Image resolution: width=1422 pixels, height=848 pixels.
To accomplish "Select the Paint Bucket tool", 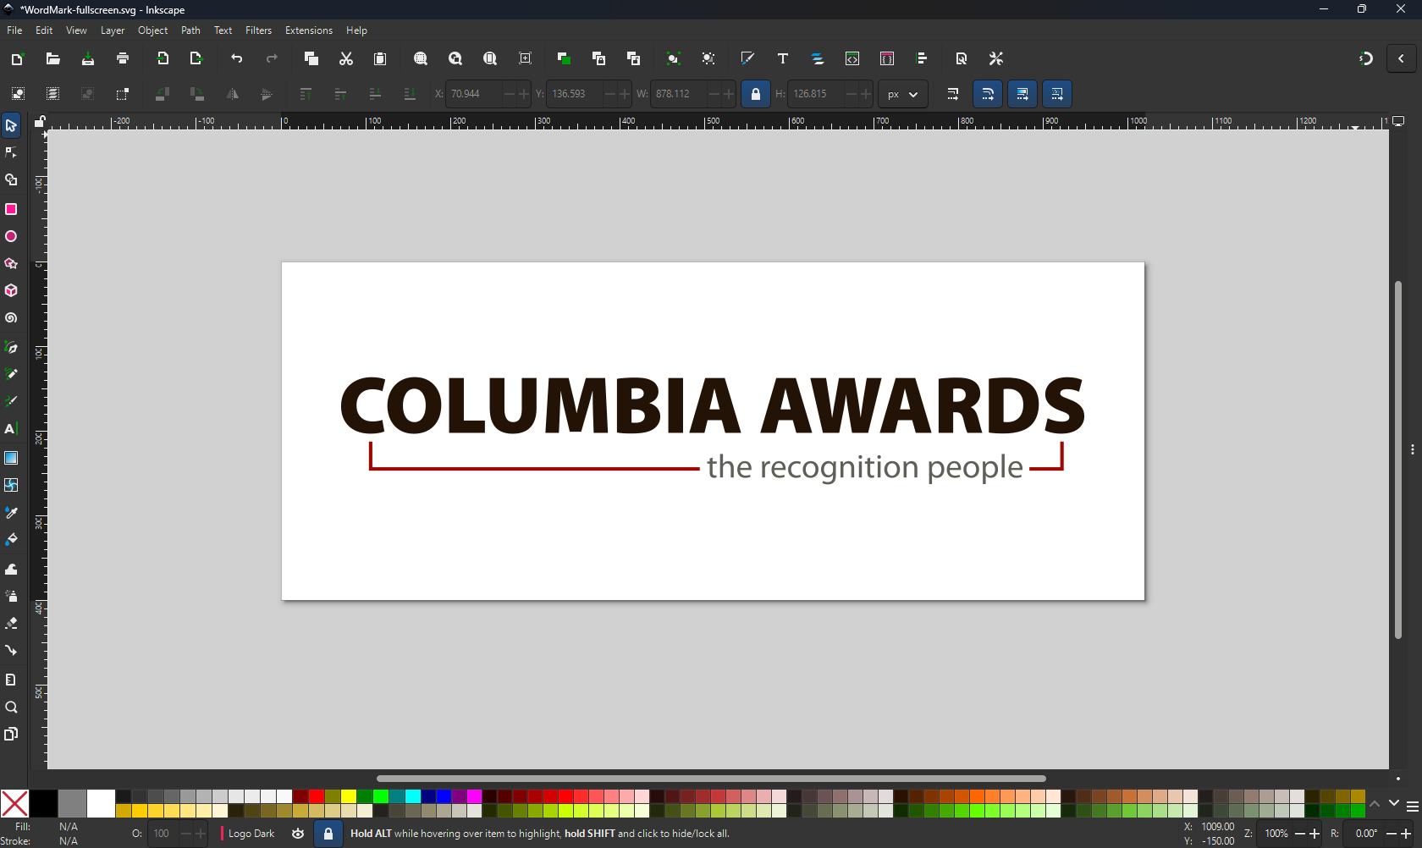I will (x=11, y=540).
